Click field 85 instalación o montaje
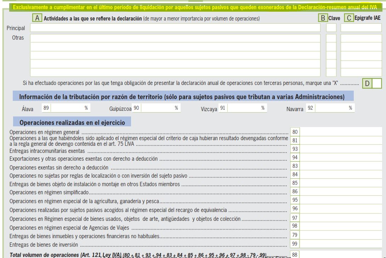The image size is (386, 258). coord(341,183)
